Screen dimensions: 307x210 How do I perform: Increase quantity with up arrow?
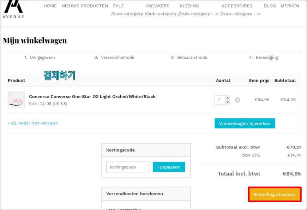click(228, 98)
